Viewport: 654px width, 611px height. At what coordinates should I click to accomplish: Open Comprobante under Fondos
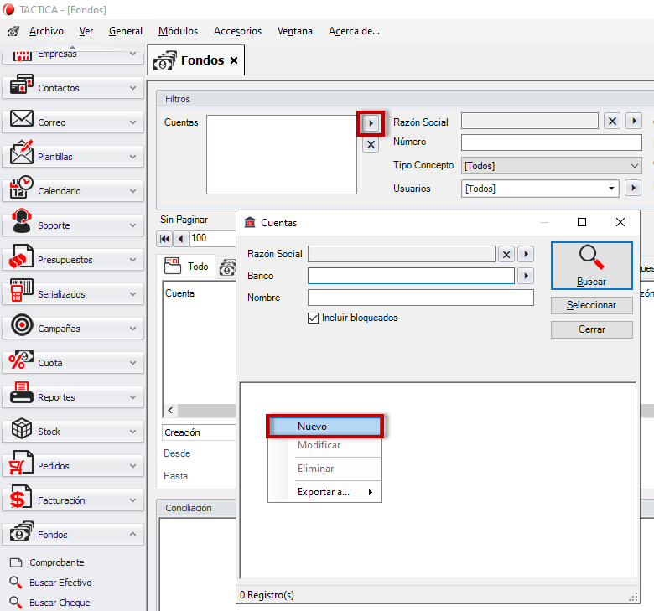coord(57,562)
